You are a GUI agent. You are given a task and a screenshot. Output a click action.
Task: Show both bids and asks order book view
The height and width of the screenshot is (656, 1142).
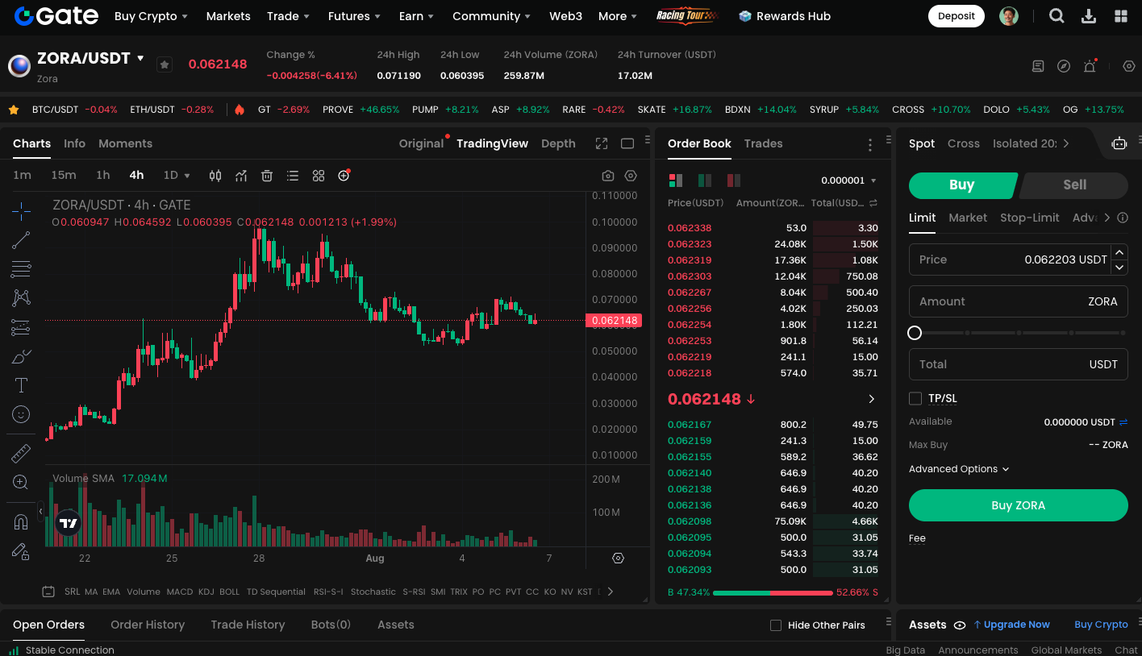tap(676, 181)
